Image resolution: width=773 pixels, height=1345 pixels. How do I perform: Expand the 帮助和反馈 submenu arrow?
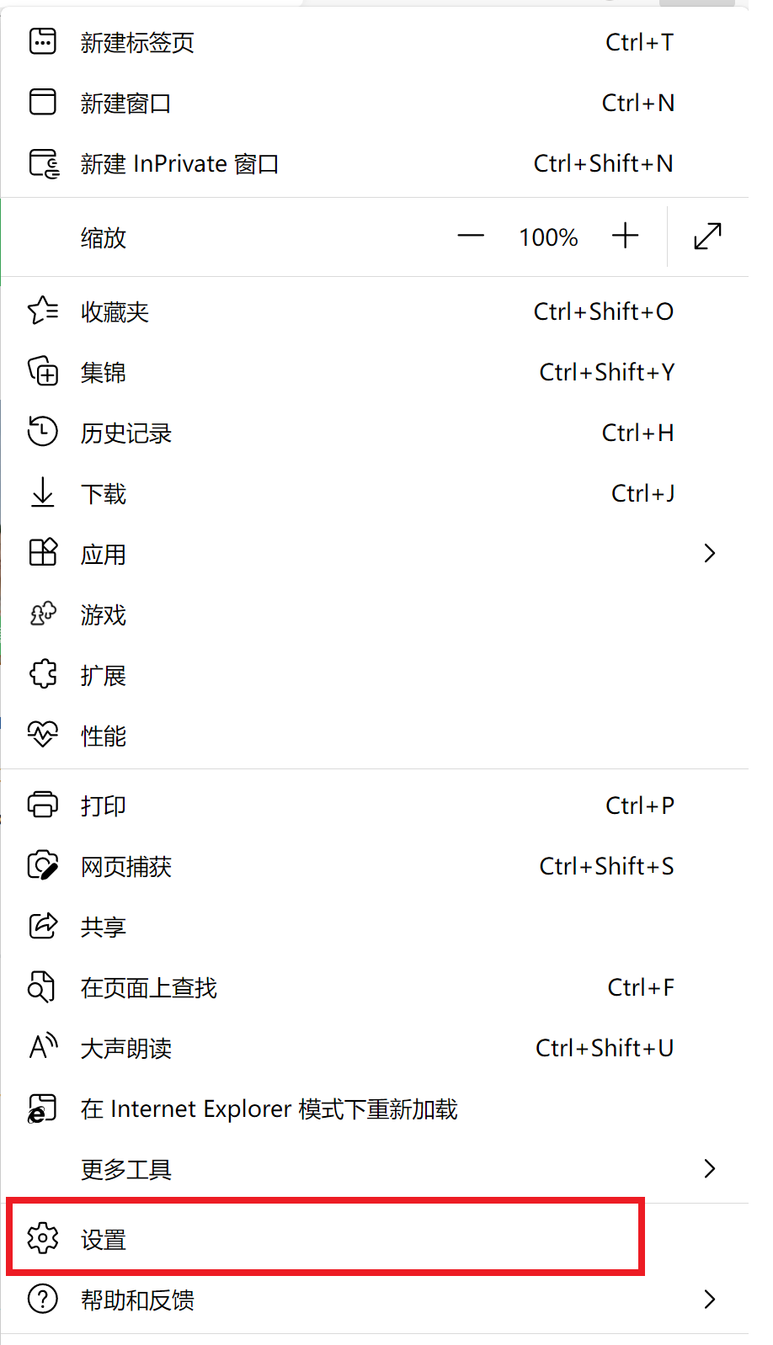point(709,1300)
